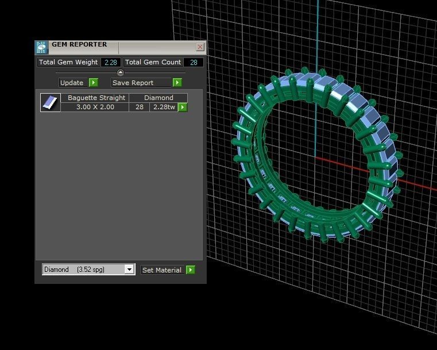Viewport: 437px width, 350px height.
Task: Click the green arrow next to 2.28tw
Action: coord(183,107)
